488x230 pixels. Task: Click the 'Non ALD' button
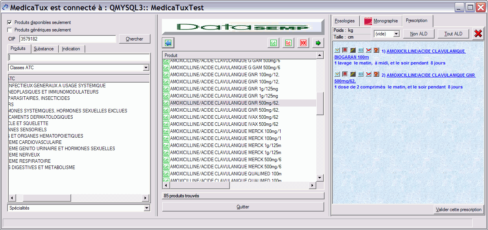[x=419, y=34]
